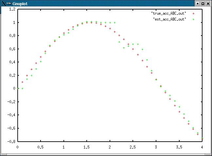This screenshot has height=156, width=212.
Task: Maximize the Gnuplot window
Action: (x=203, y=4)
